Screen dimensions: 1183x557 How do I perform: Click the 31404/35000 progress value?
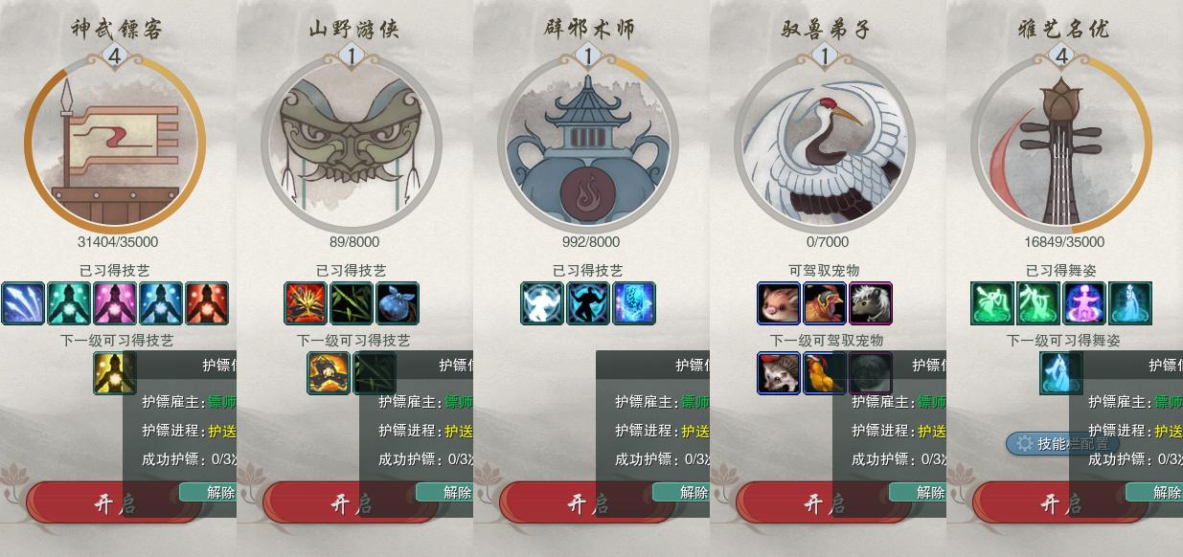click(118, 242)
